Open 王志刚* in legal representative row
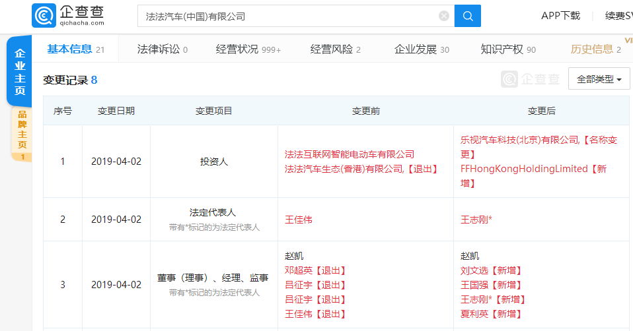Viewport: 633px width, 331px height. [476, 220]
